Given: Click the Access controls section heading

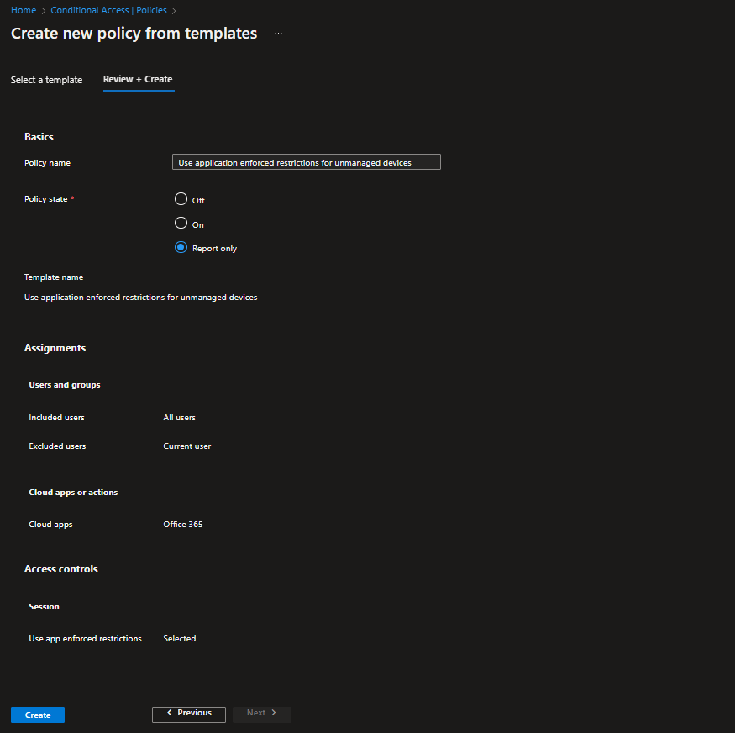Looking at the screenshot, I should (x=60, y=569).
